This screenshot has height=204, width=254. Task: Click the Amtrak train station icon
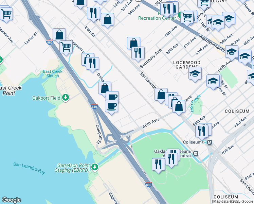pyautogui.click(x=196, y=153)
